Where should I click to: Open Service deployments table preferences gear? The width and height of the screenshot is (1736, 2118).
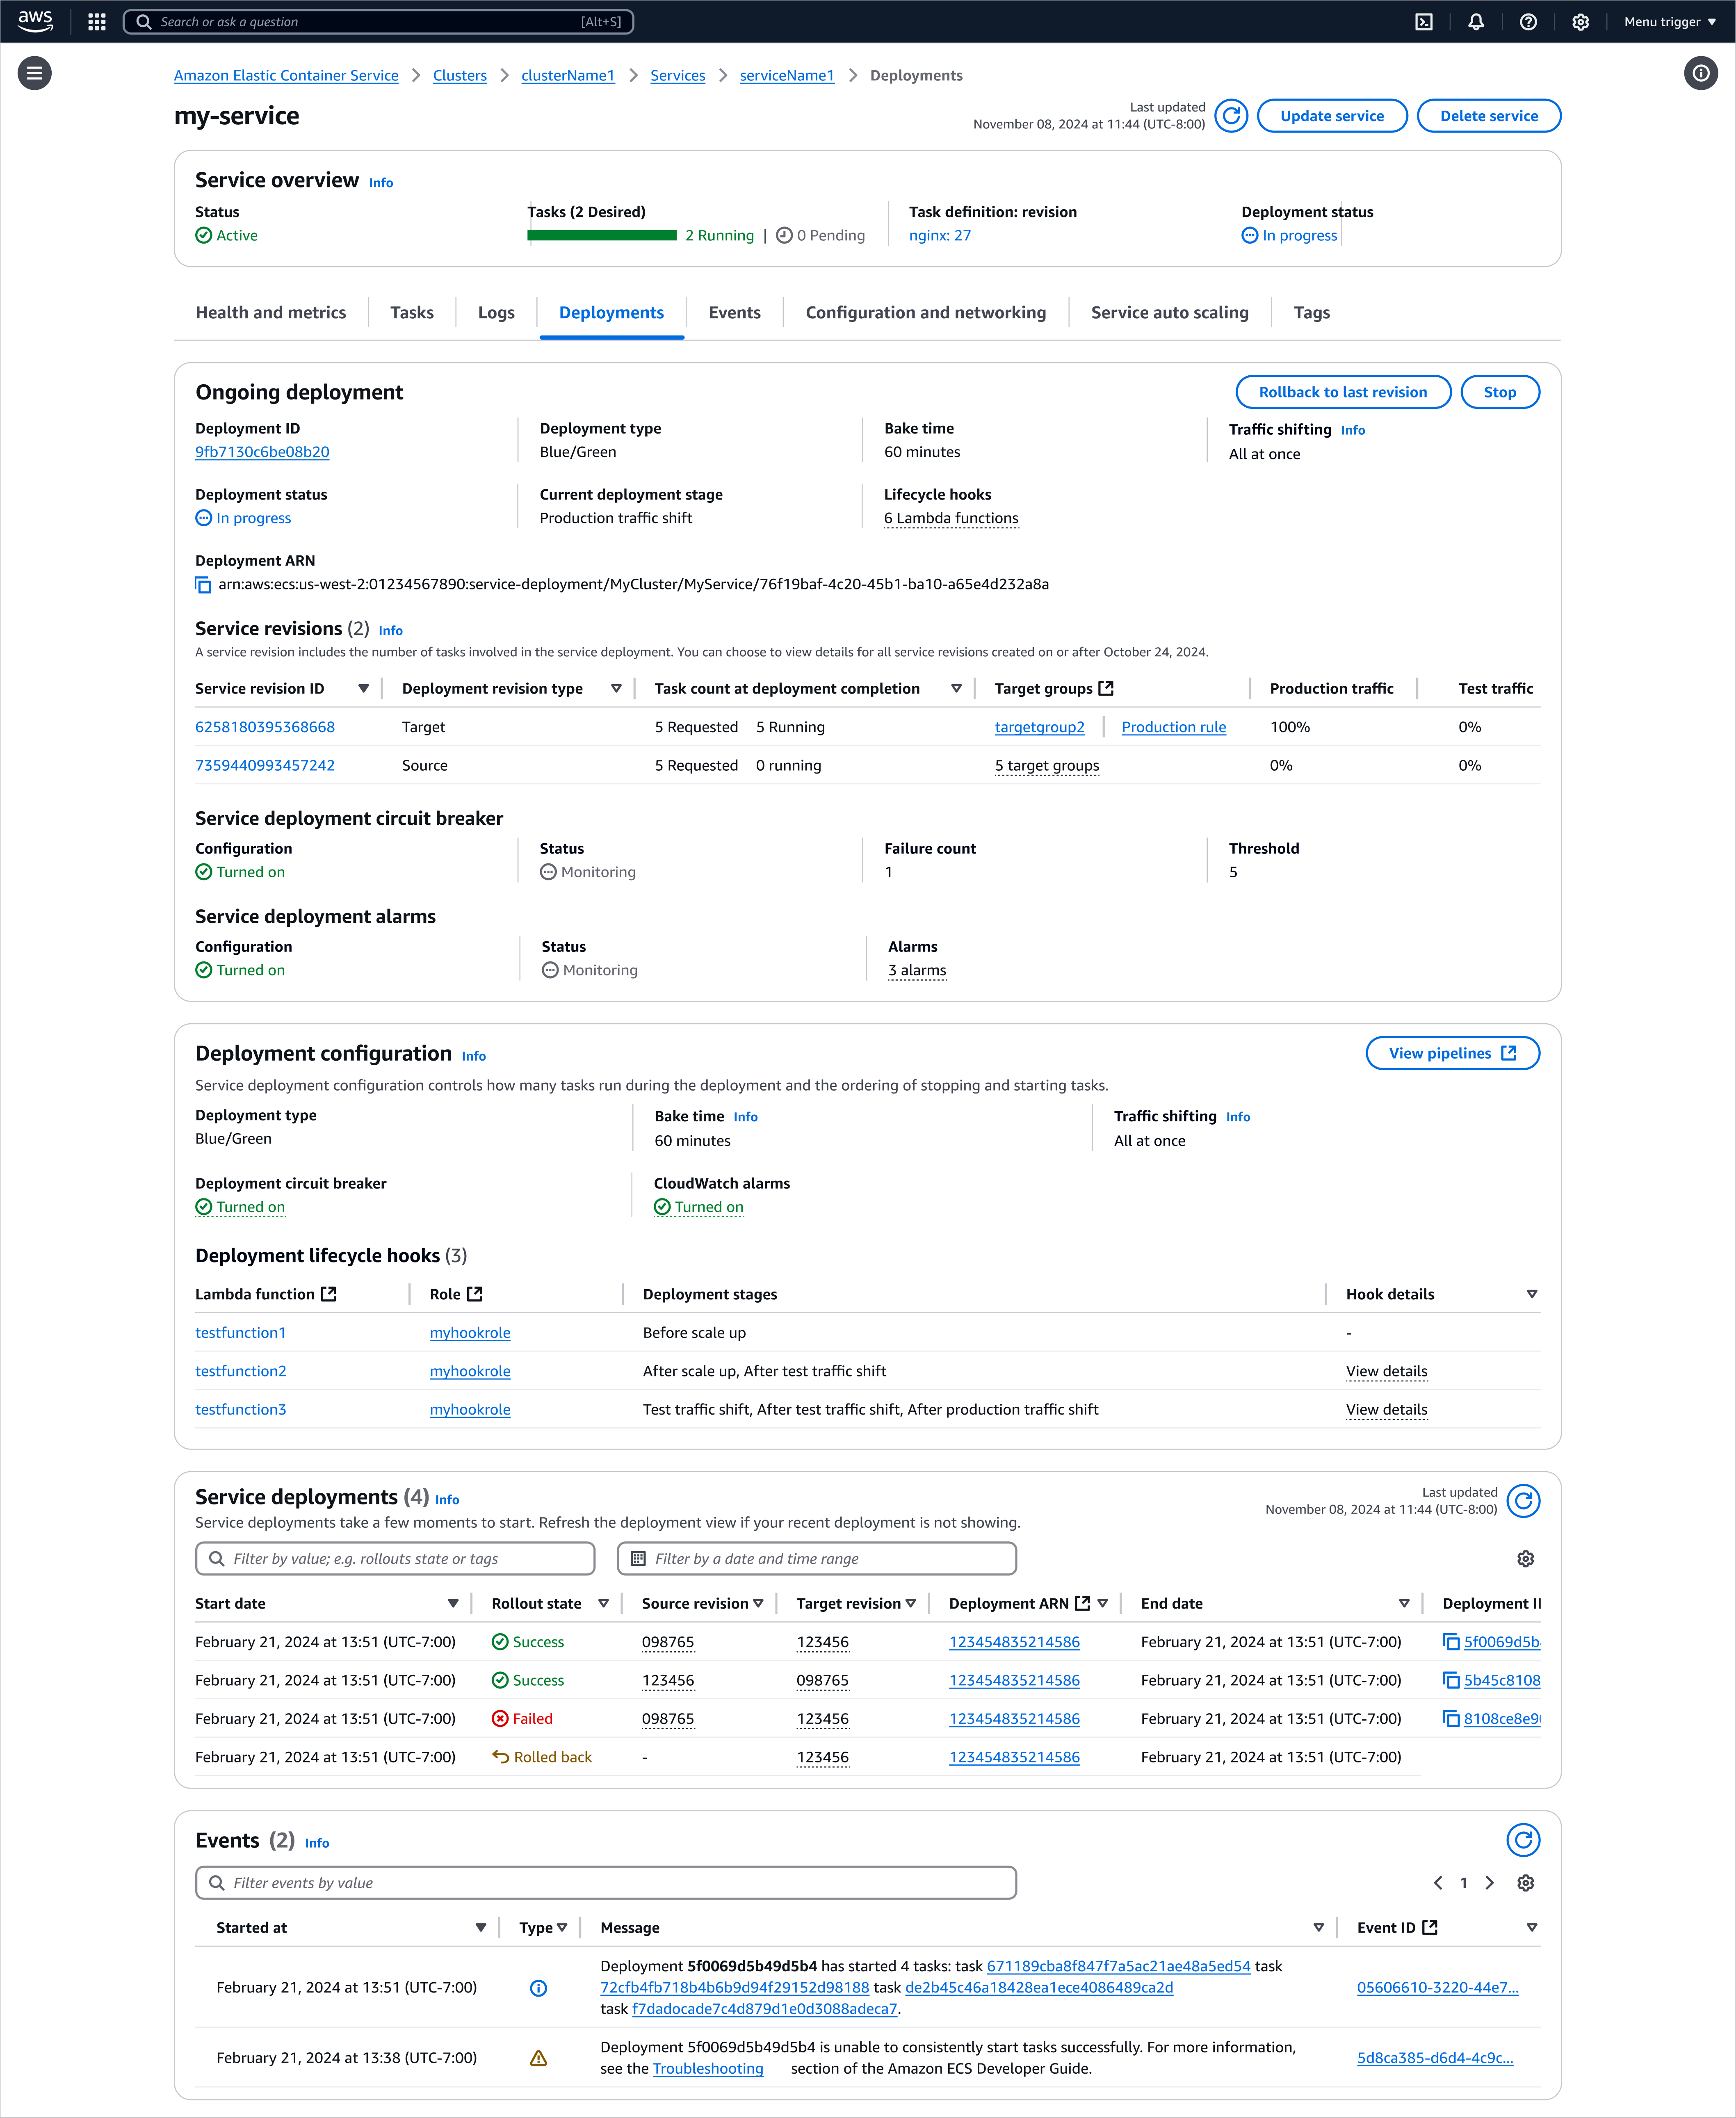[1525, 1559]
